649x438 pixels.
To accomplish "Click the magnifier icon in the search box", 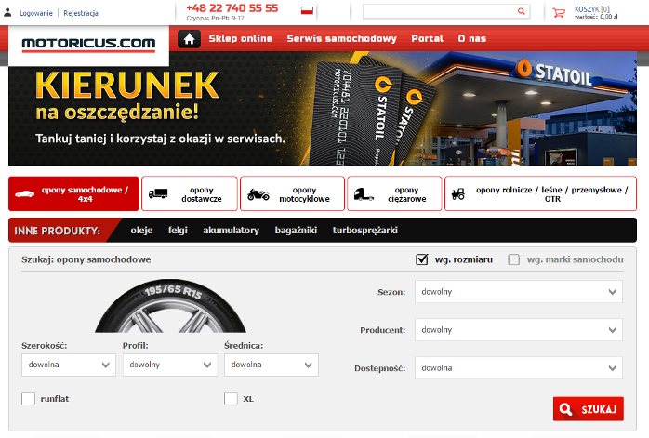I will 521,12.
